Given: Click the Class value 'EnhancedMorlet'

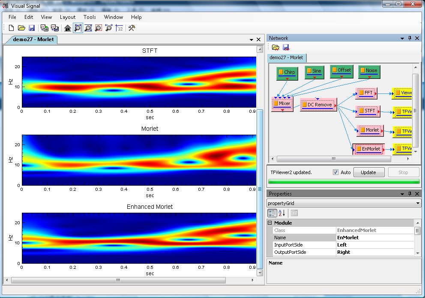Looking at the screenshot, I should (374, 230).
